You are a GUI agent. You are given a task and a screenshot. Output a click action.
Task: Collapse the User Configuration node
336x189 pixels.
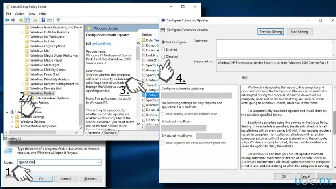[x=7, y=112]
